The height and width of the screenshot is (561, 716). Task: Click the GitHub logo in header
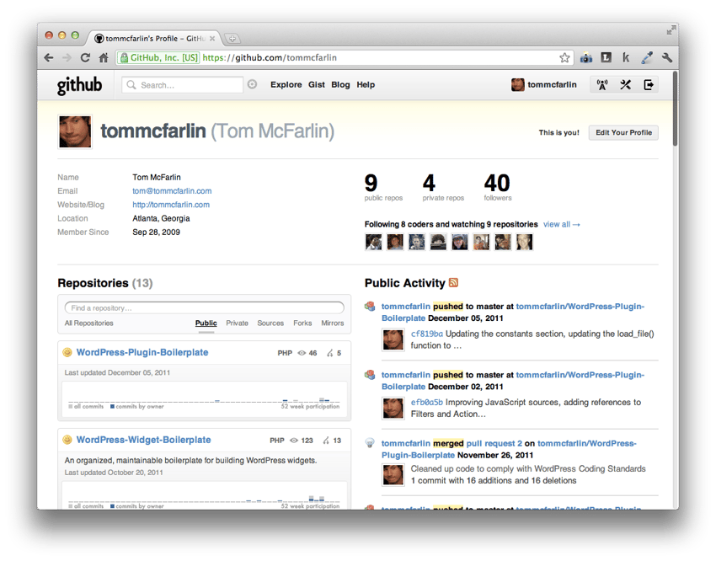pyautogui.click(x=79, y=85)
